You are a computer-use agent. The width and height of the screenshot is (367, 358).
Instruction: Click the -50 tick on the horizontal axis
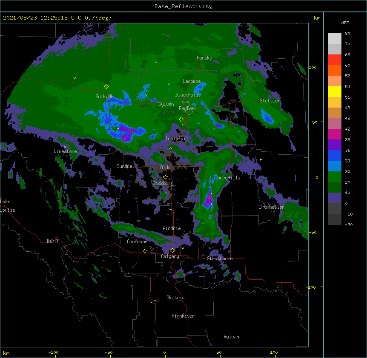(x=109, y=352)
